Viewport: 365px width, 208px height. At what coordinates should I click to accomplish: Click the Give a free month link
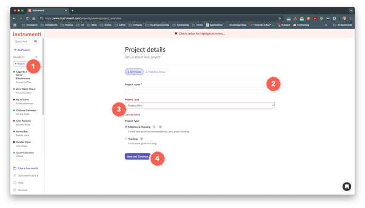(x=28, y=168)
